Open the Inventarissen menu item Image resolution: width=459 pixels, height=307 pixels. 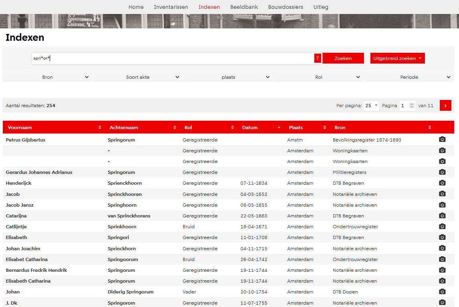(171, 7)
